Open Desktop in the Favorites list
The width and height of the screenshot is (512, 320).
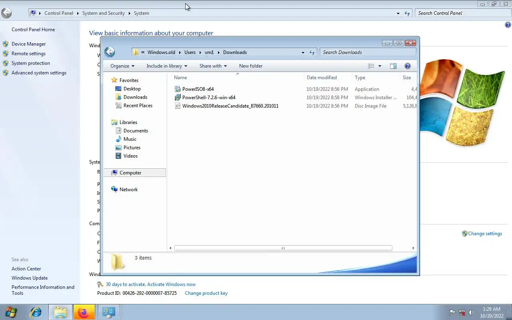[x=132, y=89]
